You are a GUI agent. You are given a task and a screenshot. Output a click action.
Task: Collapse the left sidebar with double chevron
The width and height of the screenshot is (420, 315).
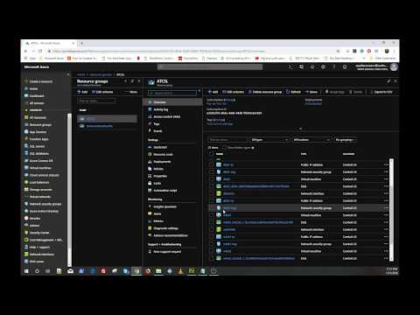[68, 74]
